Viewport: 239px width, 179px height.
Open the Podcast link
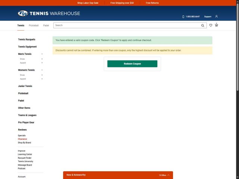[x=22, y=169]
